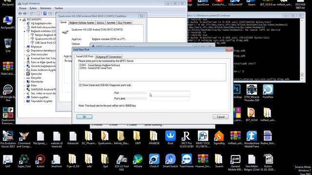Expand Disk sürücüleri node
This screenshot has height=175, width=312.
pos(24,54)
